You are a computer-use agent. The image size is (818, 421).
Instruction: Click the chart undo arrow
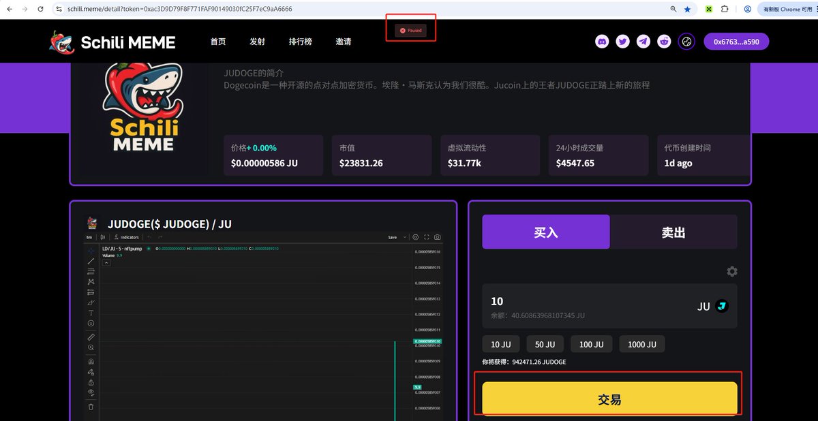pyautogui.click(x=149, y=237)
